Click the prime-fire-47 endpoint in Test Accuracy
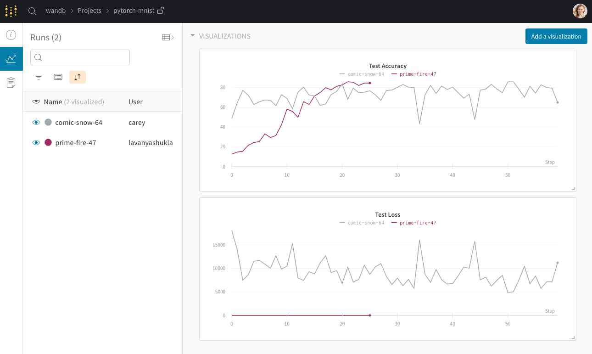The image size is (592, 354). click(369, 83)
